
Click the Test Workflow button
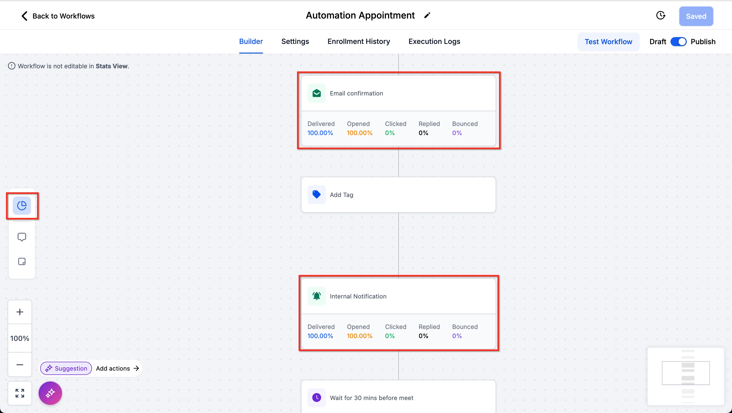tap(608, 42)
